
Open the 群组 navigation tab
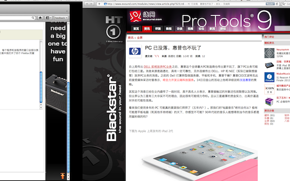point(223,29)
